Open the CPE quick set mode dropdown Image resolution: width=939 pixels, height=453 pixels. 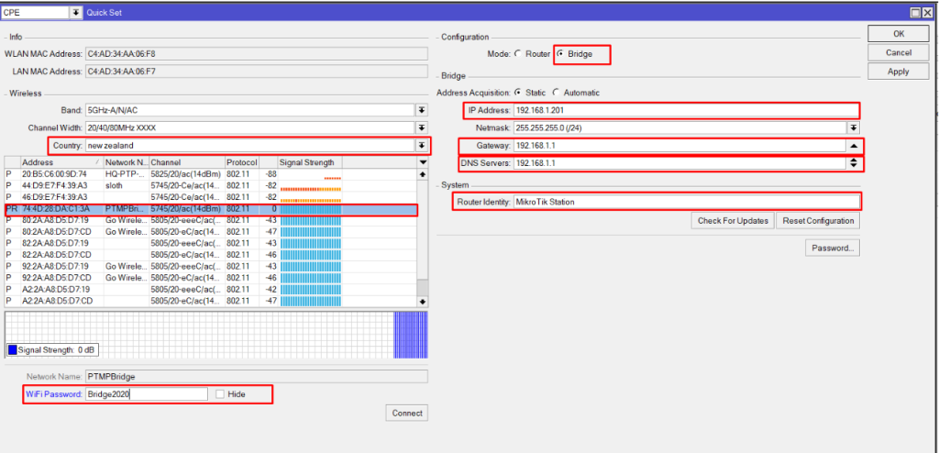[x=74, y=12]
